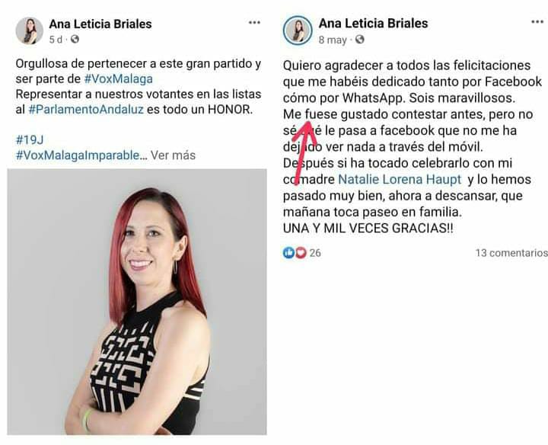Image resolution: width=548 pixels, height=445 pixels.
Task: Click the public globe icon beside 5 d
Action: (75, 39)
